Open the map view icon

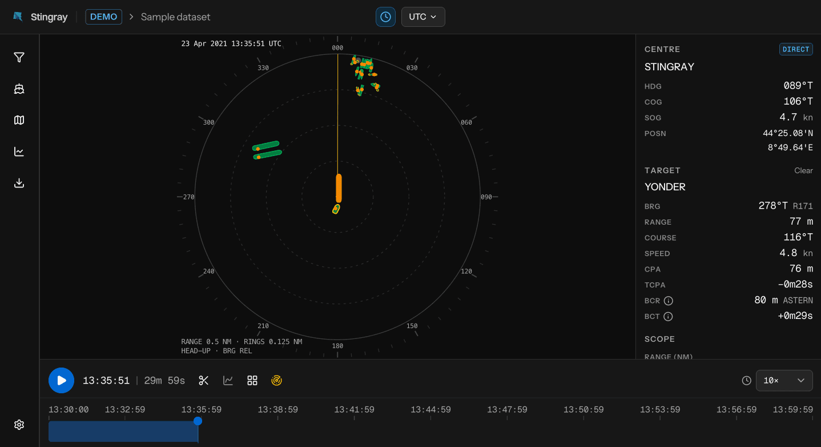[x=19, y=120]
